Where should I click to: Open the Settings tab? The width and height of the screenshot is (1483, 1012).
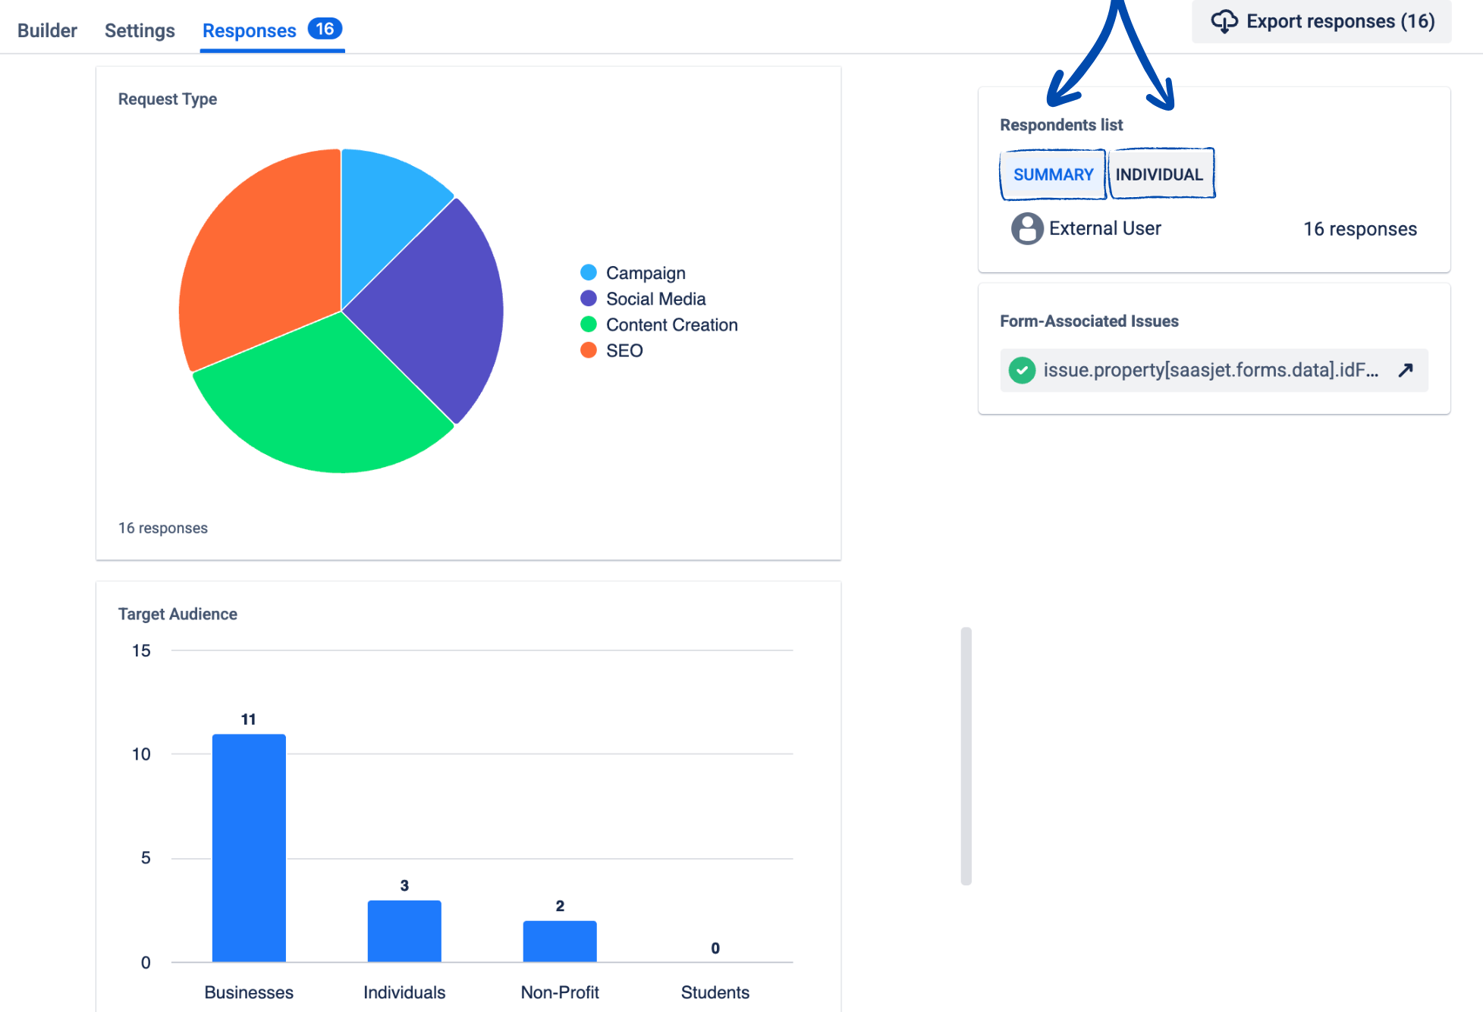pyautogui.click(x=139, y=30)
